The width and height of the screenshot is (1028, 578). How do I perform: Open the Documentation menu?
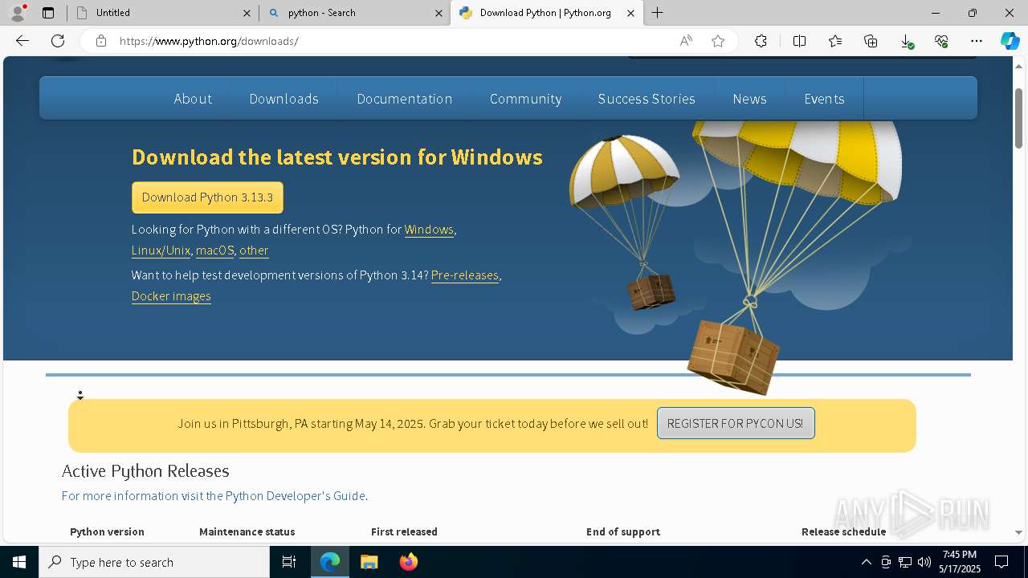coord(405,99)
